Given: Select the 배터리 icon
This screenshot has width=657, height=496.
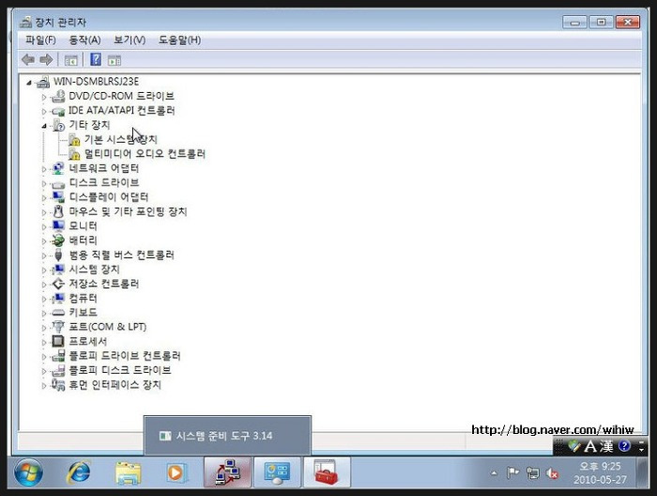Looking at the screenshot, I should pyautogui.click(x=58, y=240).
